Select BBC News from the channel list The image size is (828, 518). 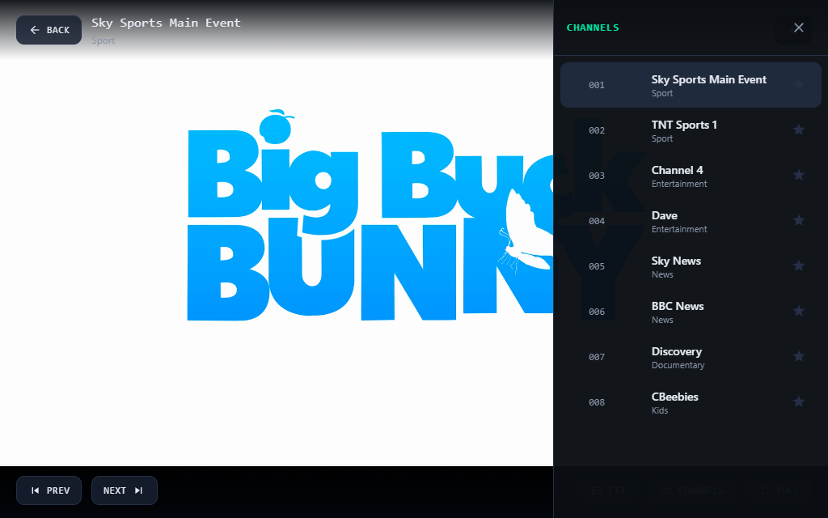pyautogui.click(x=691, y=312)
